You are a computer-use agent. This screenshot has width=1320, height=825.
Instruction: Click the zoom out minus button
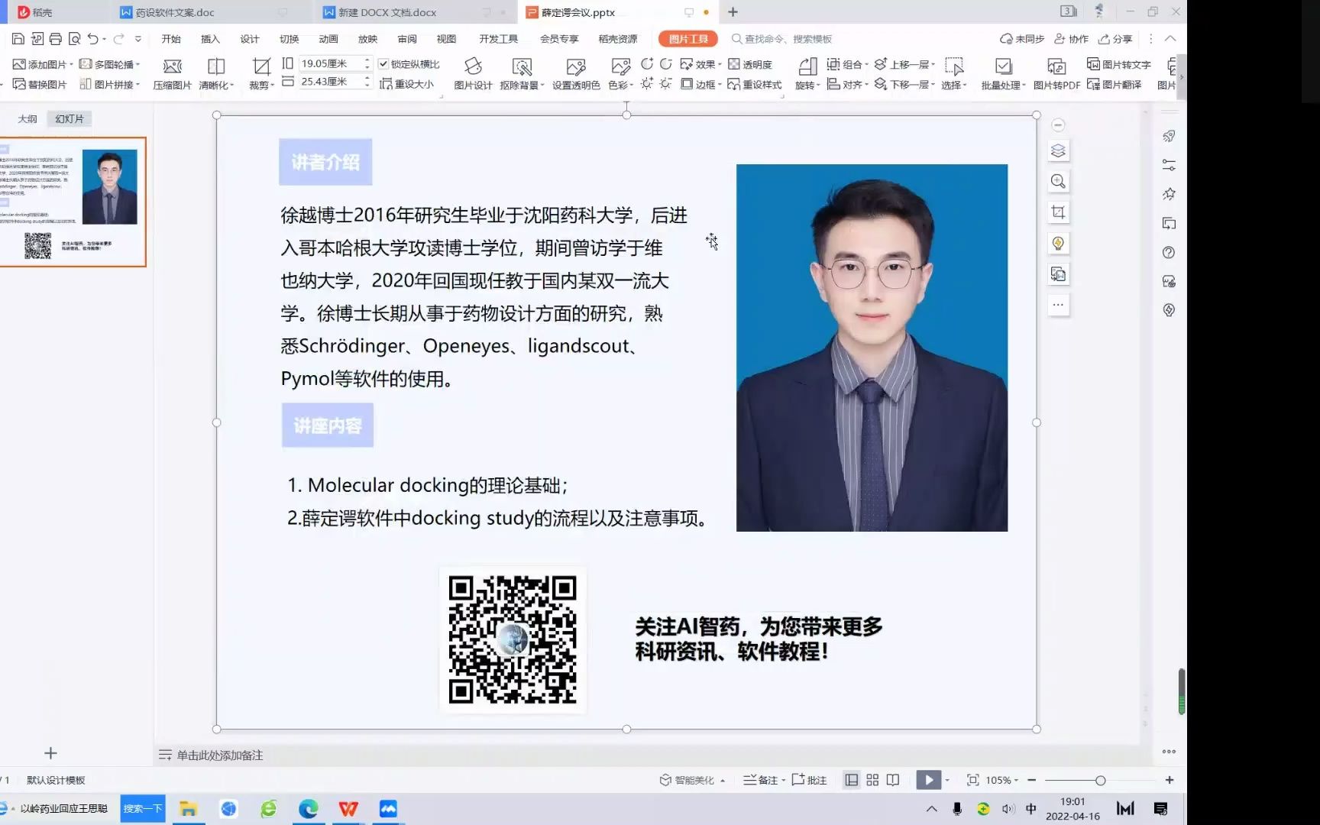1032,780
